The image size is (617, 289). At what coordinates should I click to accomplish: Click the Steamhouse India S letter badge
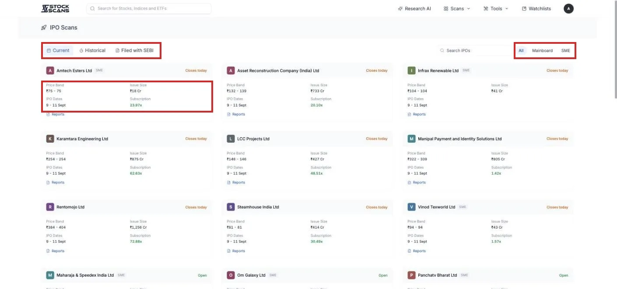[231, 207]
